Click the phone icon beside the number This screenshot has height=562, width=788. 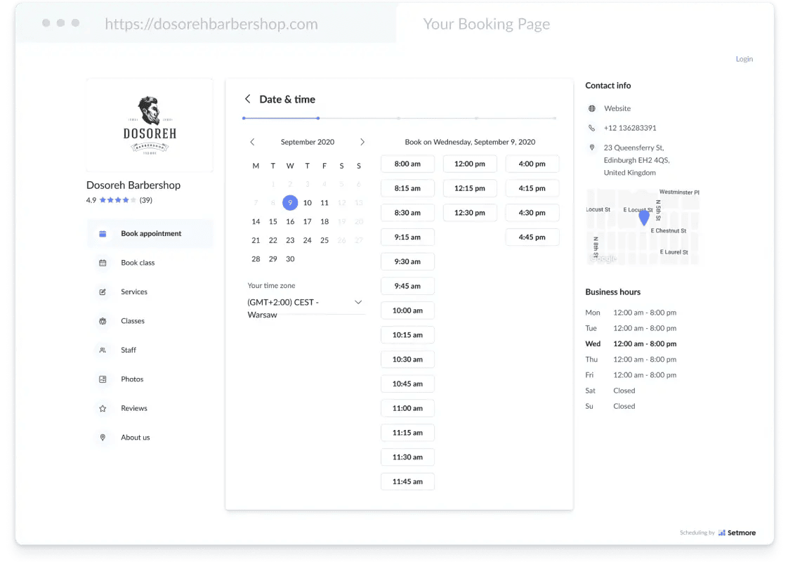coord(592,128)
